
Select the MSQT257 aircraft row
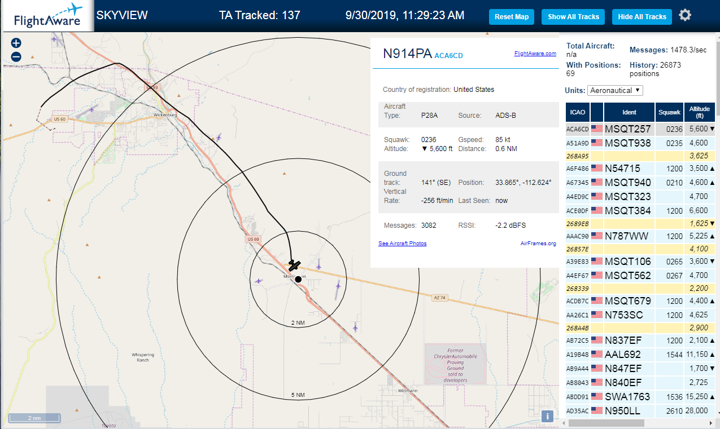640,129
